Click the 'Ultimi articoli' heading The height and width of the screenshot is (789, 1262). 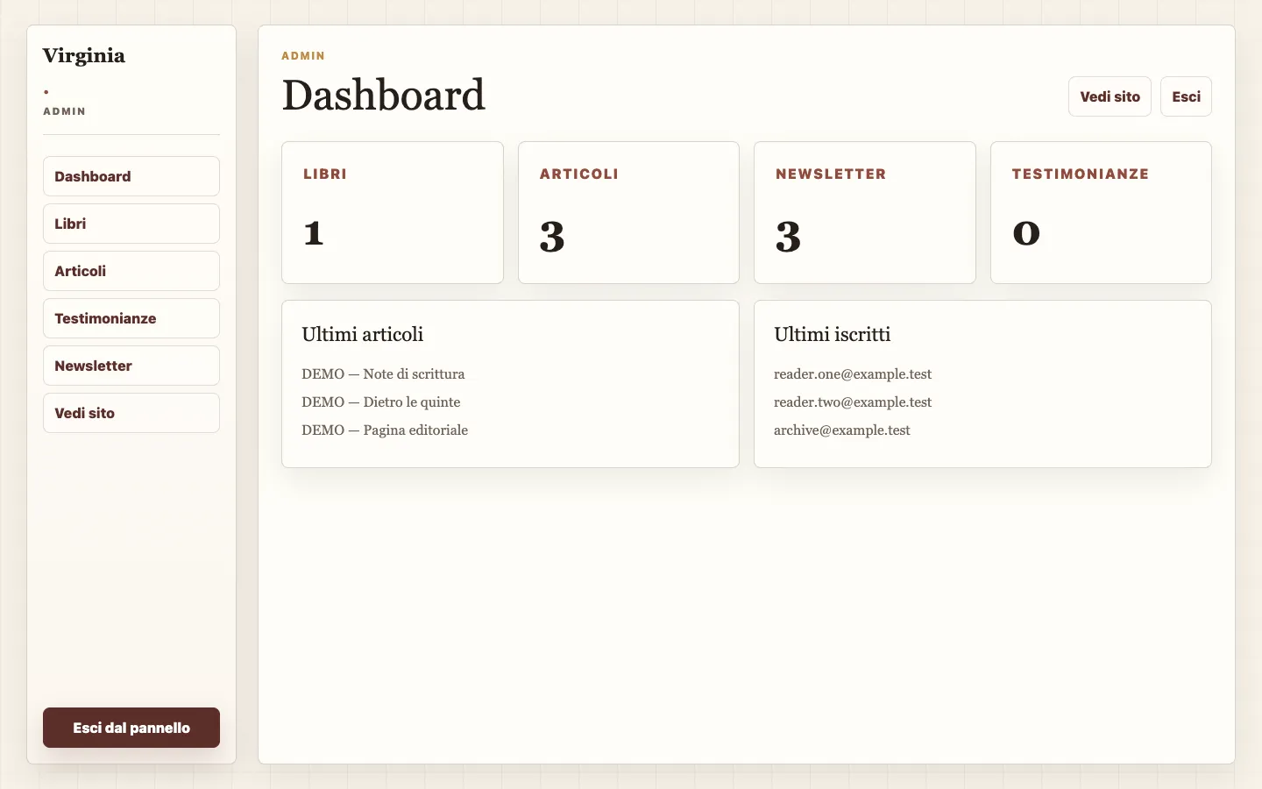point(363,334)
